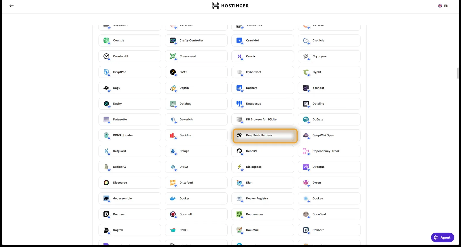Open the Dasharr application card
Image resolution: width=461 pixels, height=247 pixels.
[263, 88]
